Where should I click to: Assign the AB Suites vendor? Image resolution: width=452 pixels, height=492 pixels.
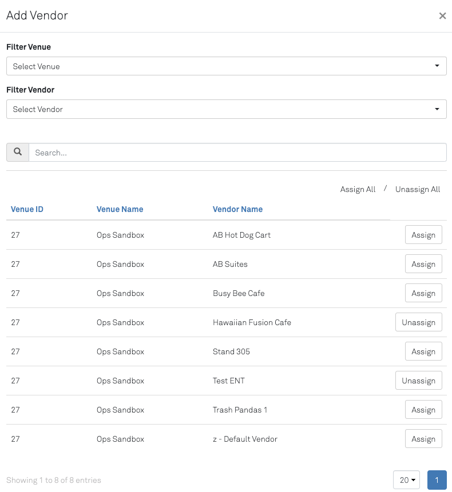[423, 264]
